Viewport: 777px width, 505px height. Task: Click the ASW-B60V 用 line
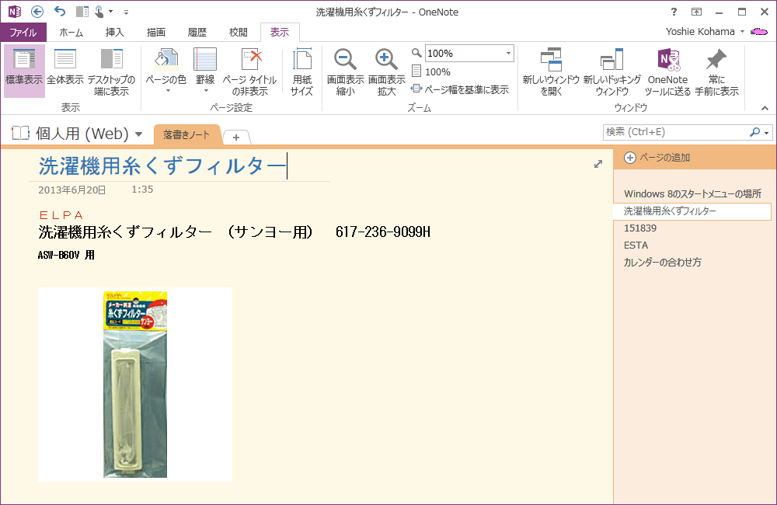[x=66, y=256]
